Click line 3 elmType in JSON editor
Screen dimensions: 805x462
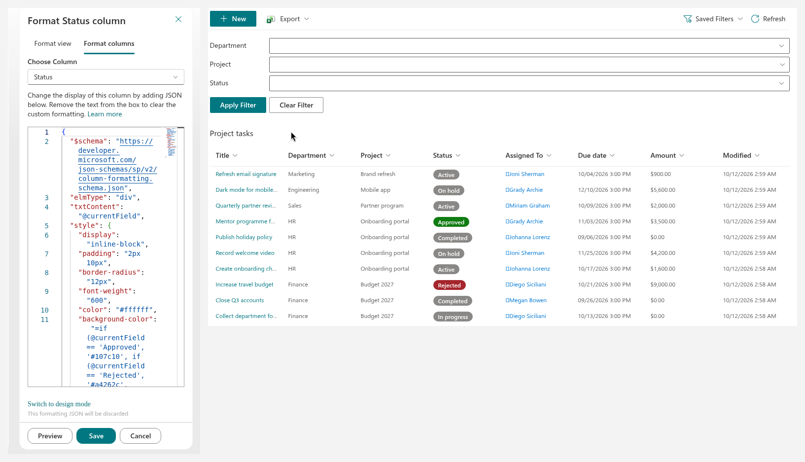[x=105, y=197]
